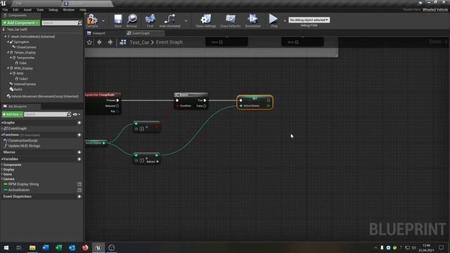
Task: Open Hide Unrelated options dropdown arrow
Action: (186, 20)
